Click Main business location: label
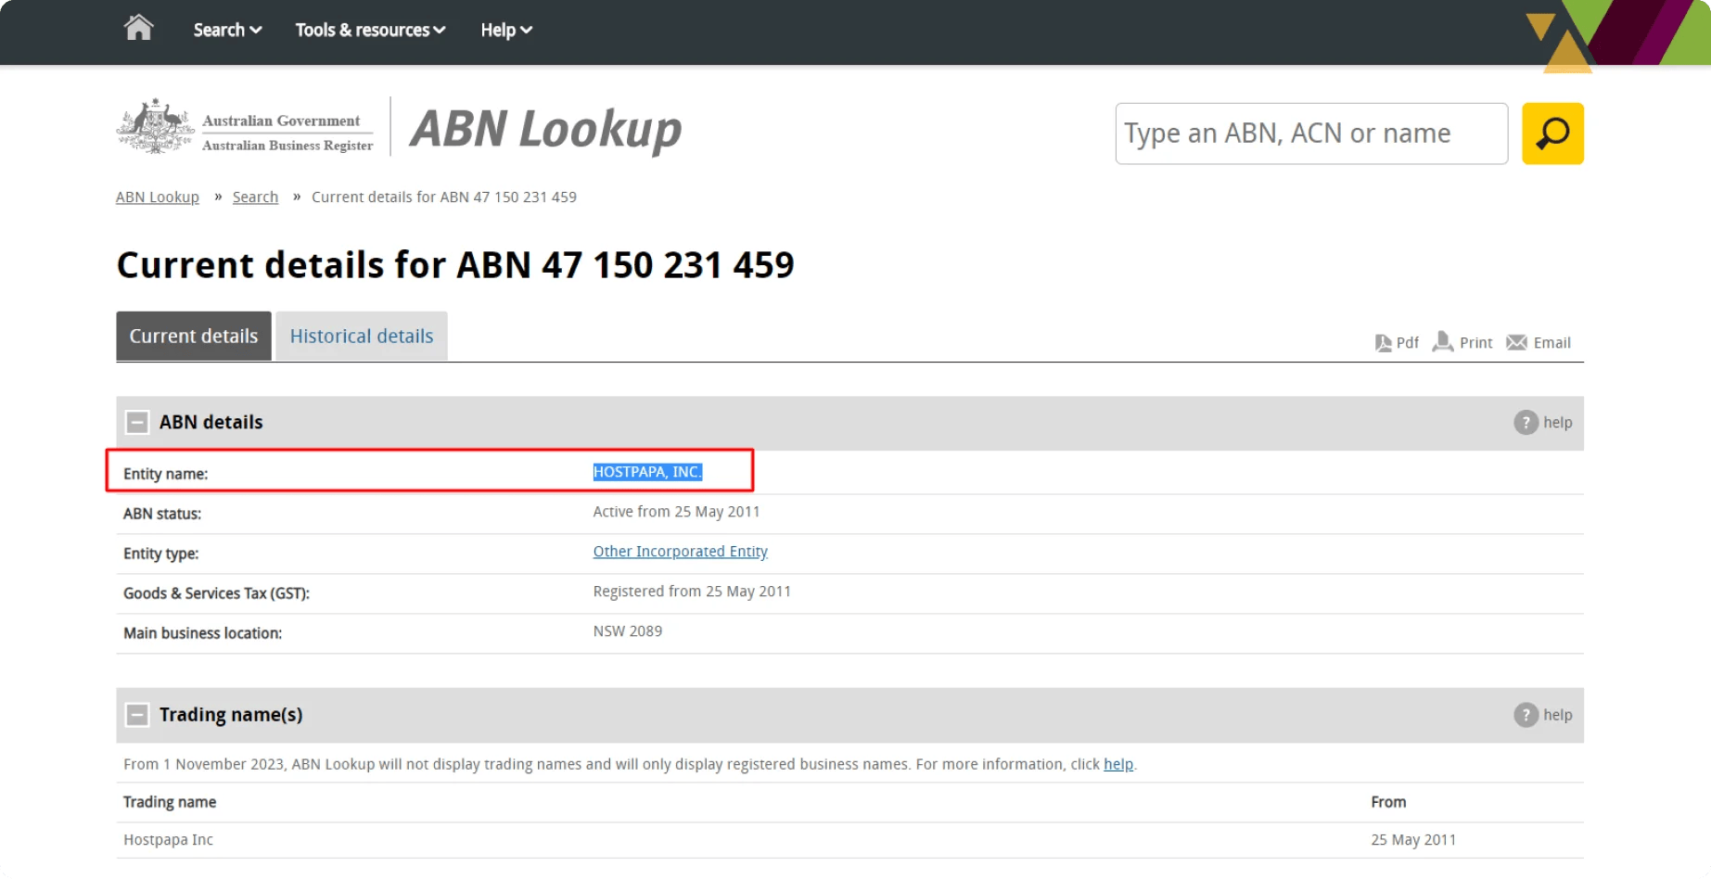1711x879 pixels. coord(203,633)
